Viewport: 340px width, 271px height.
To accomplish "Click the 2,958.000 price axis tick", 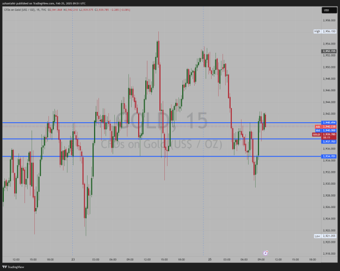I will coord(329,20).
